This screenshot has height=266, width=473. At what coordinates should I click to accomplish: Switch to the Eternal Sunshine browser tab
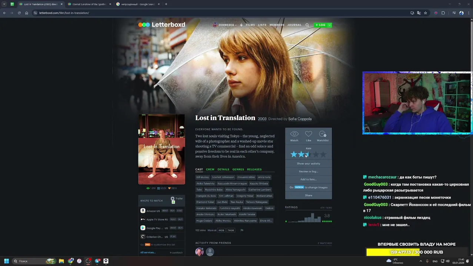(x=89, y=4)
